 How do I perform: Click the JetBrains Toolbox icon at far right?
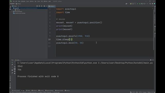tap(154, 4)
